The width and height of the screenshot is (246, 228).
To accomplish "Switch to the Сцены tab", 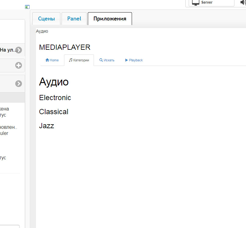I will (x=46, y=19).
